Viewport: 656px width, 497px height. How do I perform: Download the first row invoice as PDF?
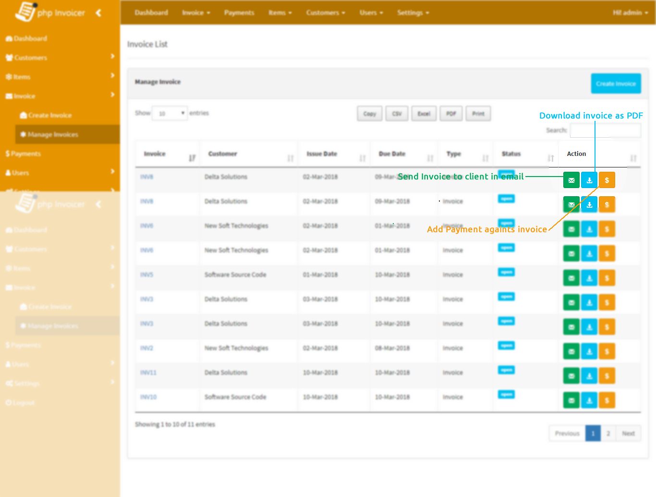(589, 180)
